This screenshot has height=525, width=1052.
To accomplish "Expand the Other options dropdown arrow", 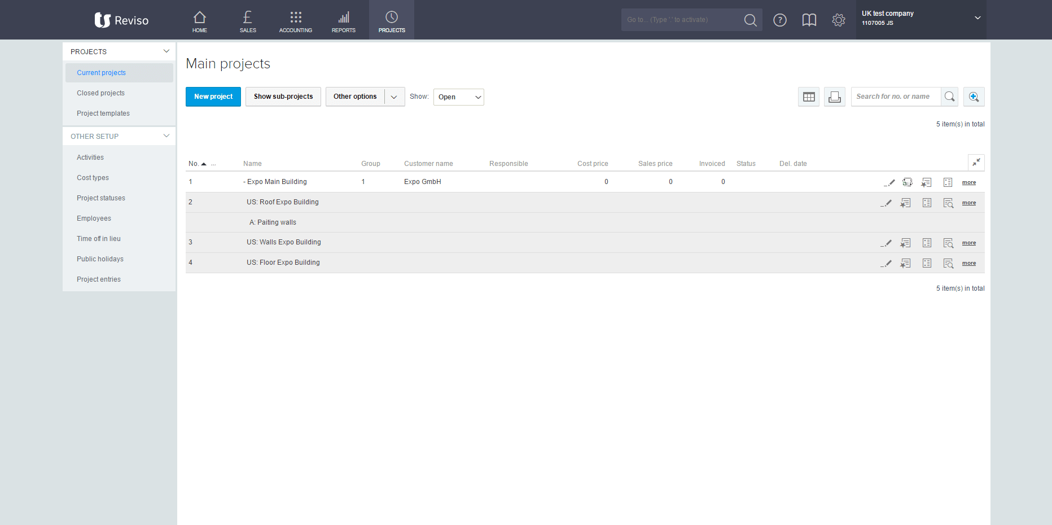I will (394, 97).
